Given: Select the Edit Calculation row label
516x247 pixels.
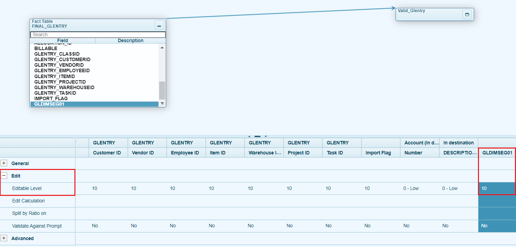Looking at the screenshot, I should click(28, 201).
